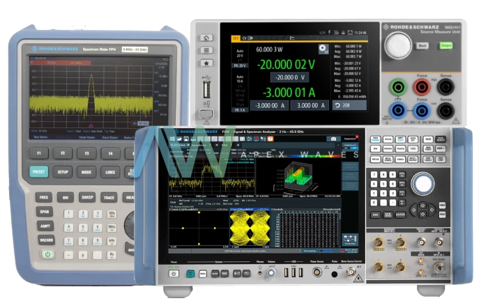Tap the BW key on the Spectrum Rider
This screenshot has height=303, width=488.
click(x=66, y=198)
